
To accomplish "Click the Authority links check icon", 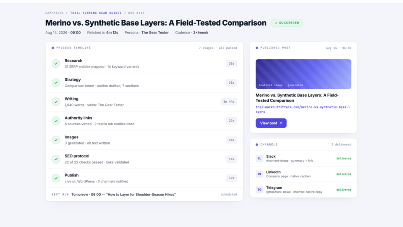I will pyautogui.click(x=56, y=121).
